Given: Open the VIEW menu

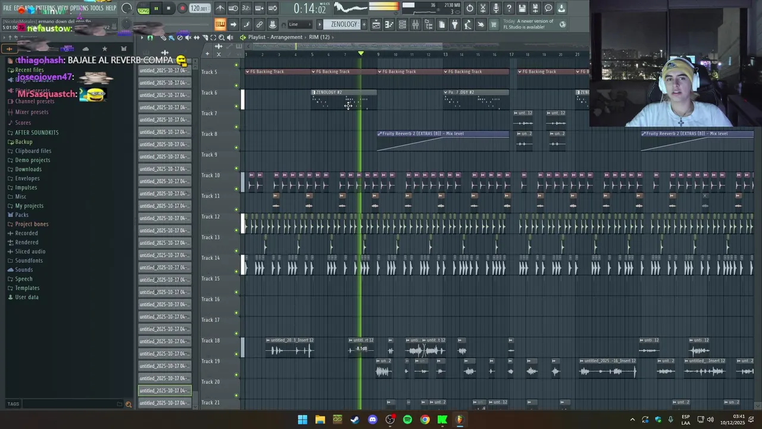Looking at the screenshot, I should (x=63, y=8).
